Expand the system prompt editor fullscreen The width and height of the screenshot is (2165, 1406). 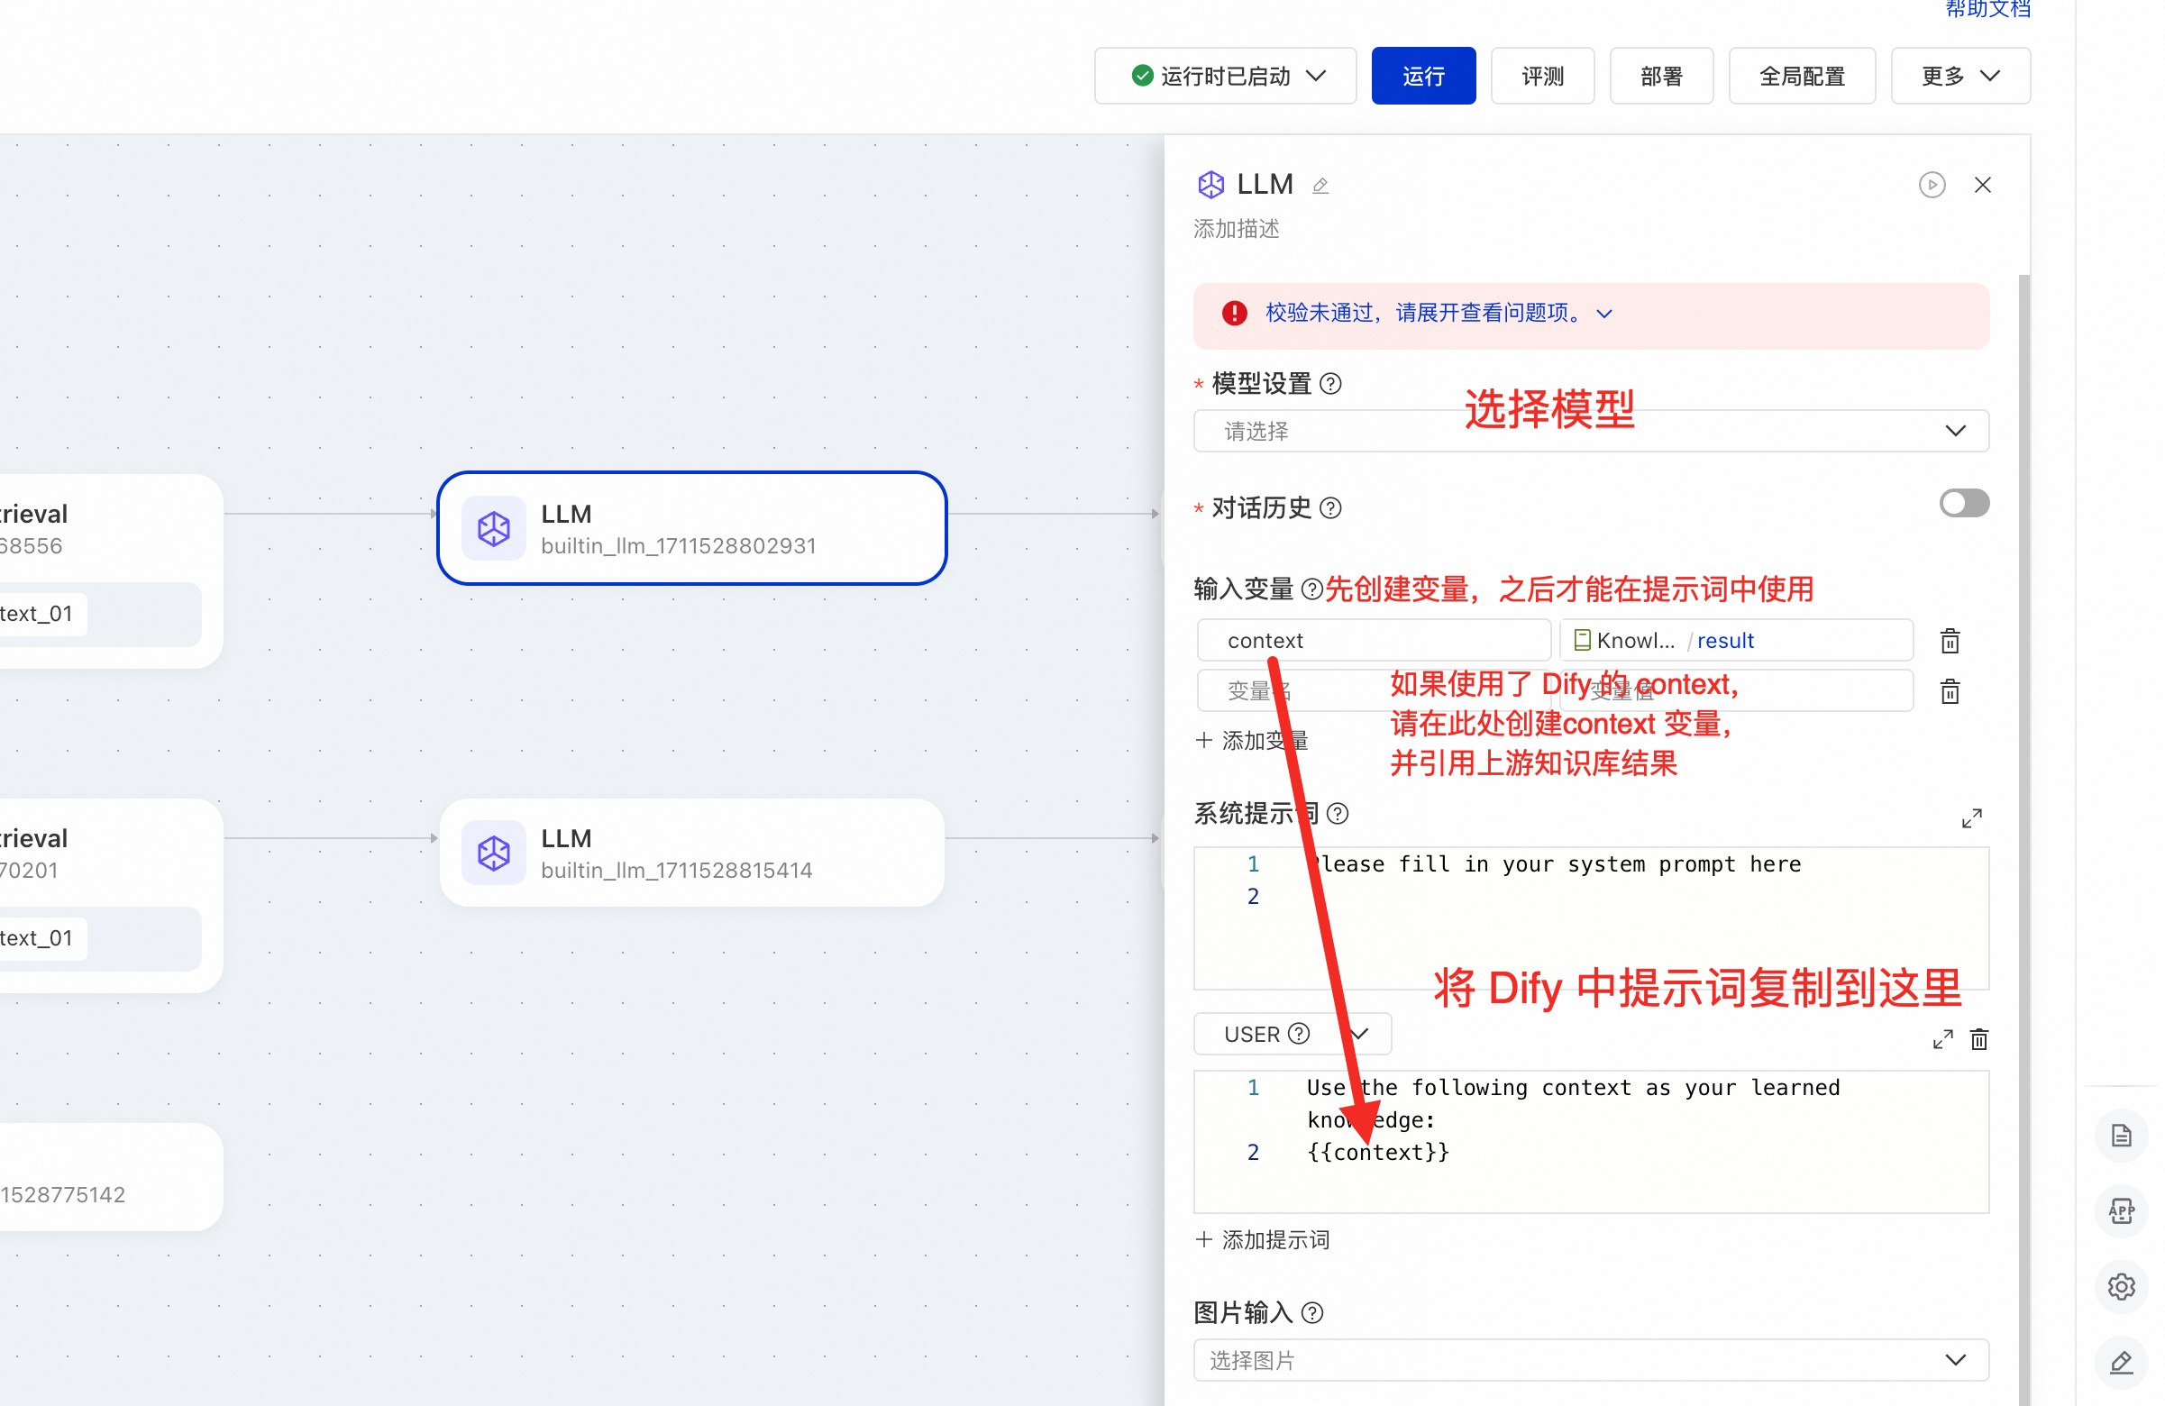click(1971, 817)
